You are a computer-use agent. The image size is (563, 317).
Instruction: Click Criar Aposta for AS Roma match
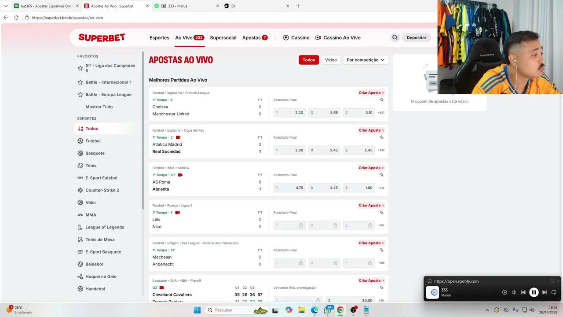click(x=372, y=168)
